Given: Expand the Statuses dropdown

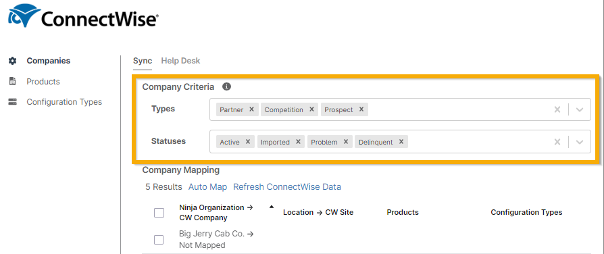Looking at the screenshot, I should point(580,142).
